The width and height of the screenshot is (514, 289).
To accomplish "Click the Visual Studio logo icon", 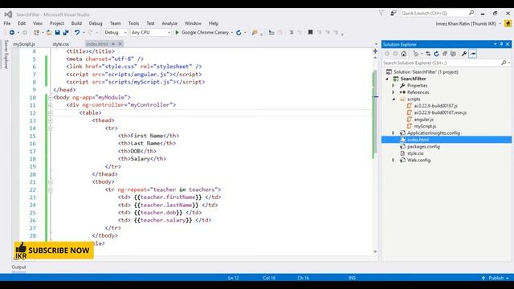I will point(8,14).
